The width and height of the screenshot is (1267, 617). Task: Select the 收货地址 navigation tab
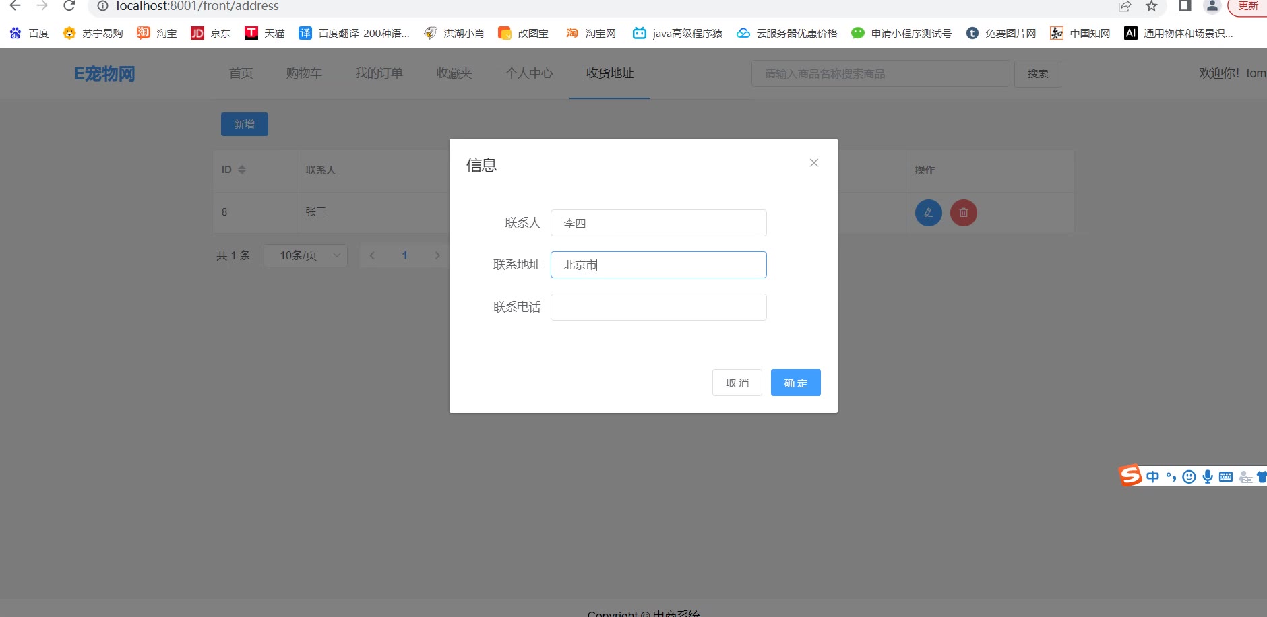pos(610,73)
